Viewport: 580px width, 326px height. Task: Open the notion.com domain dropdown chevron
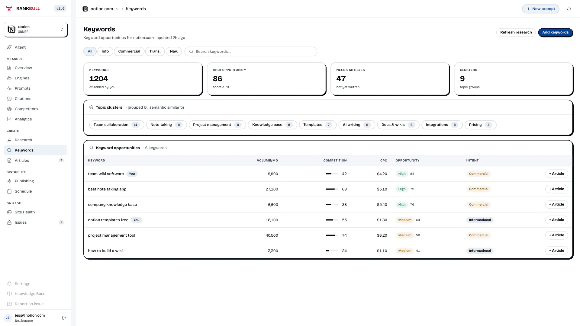(118, 9)
